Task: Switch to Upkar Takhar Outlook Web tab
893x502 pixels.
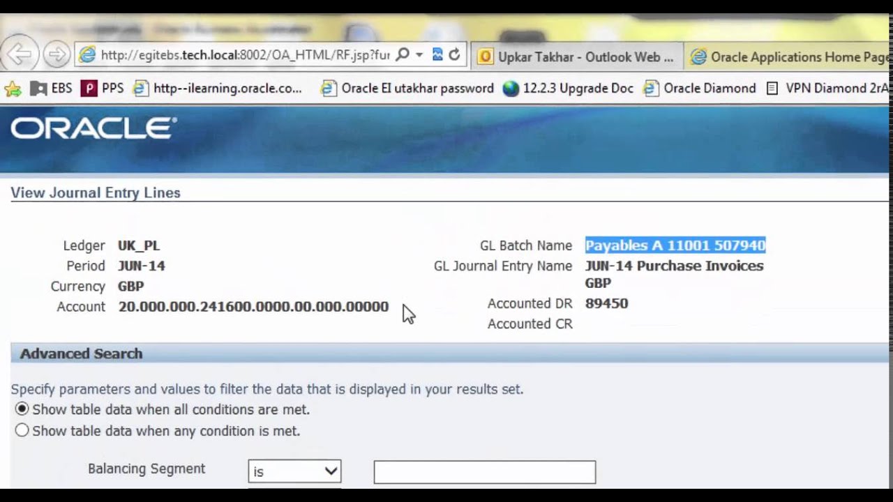Action: pos(577,57)
